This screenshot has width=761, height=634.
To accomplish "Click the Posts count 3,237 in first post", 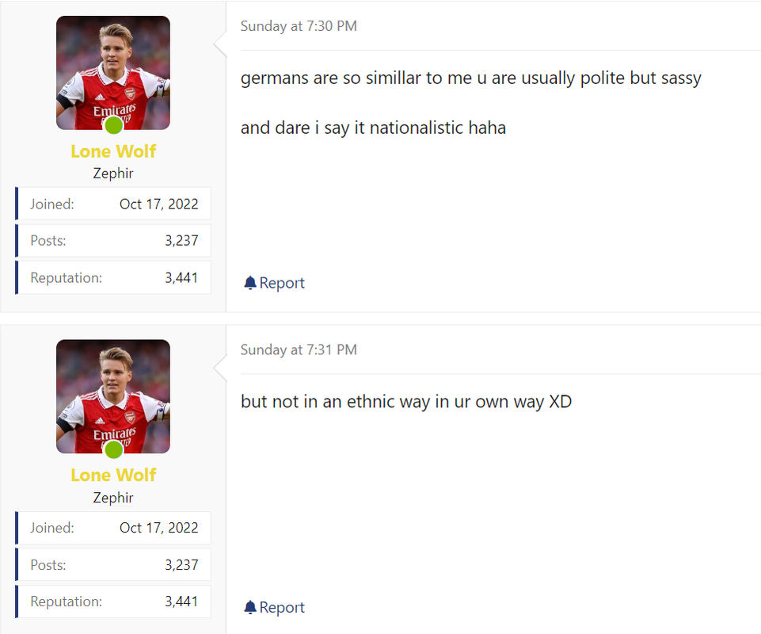I will (x=181, y=240).
